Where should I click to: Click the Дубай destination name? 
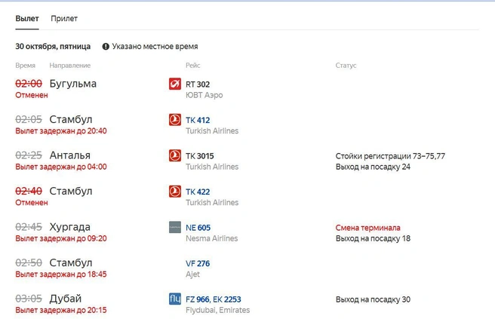tap(66, 299)
